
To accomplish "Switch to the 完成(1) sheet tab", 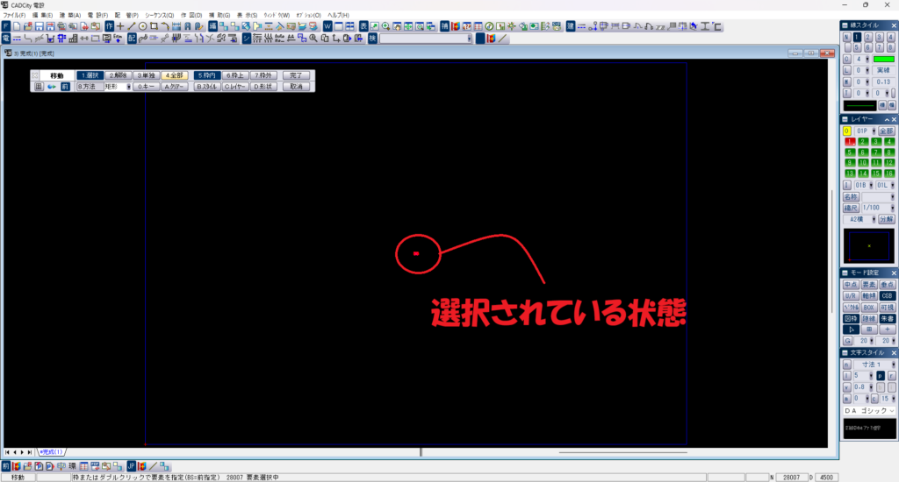I will [x=51, y=452].
